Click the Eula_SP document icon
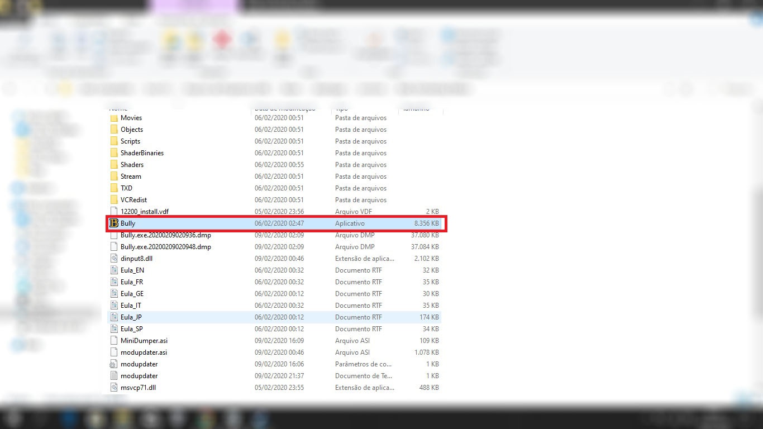This screenshot has height=429, width=763. (x=114, y=329)
